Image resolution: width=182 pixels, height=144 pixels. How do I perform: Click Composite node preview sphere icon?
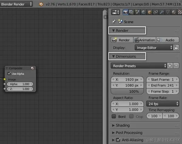[32, 68]
